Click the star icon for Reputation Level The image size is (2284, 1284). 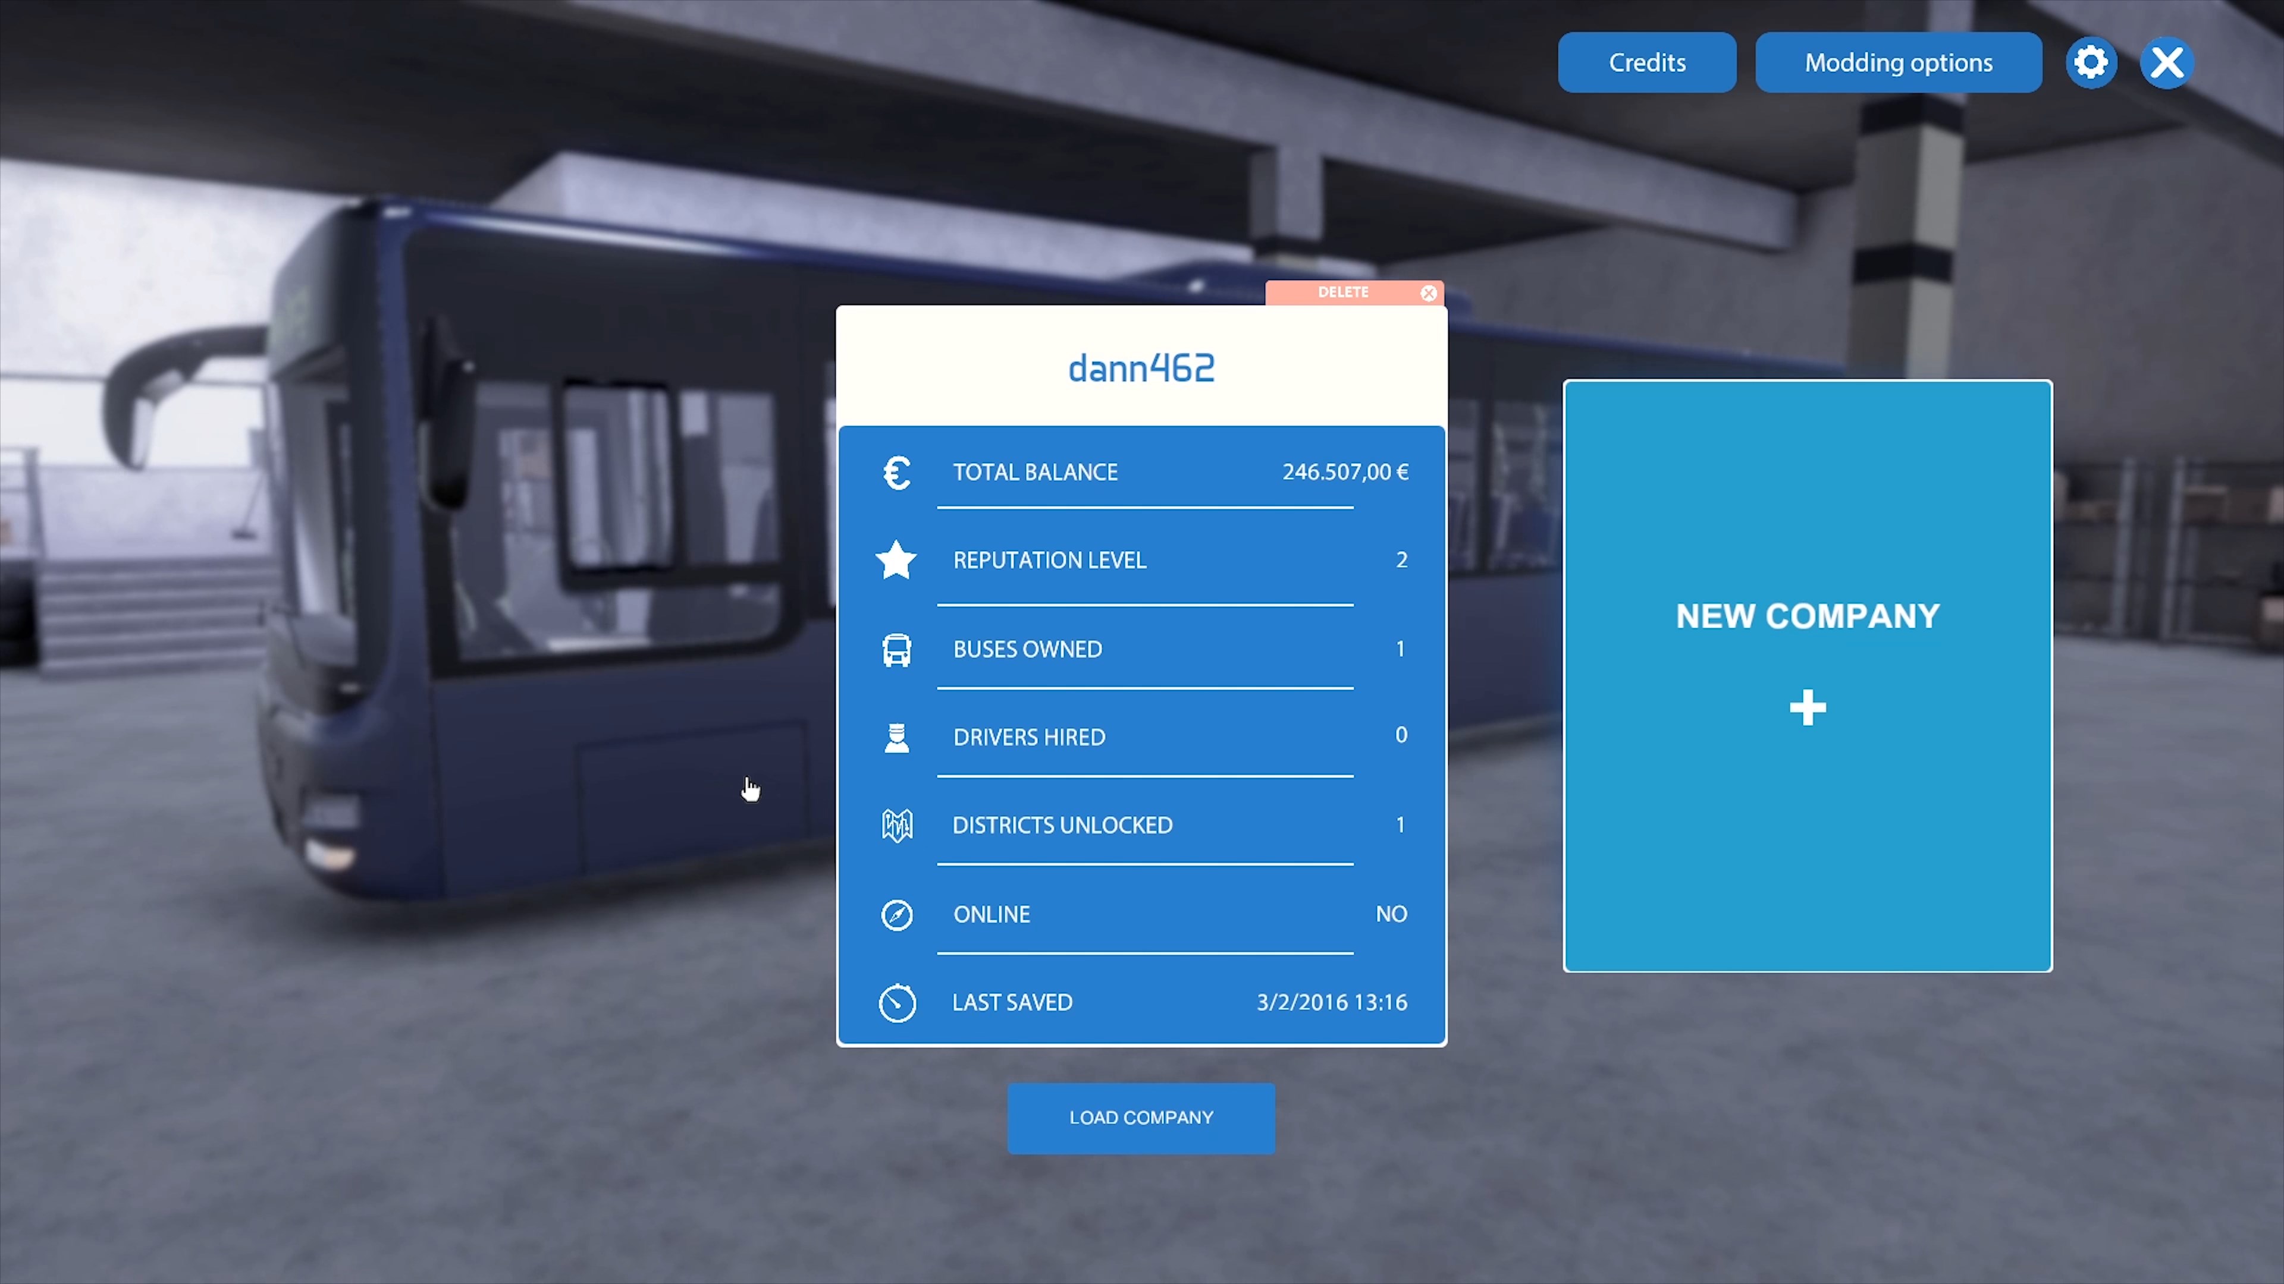tap(896, 560)
